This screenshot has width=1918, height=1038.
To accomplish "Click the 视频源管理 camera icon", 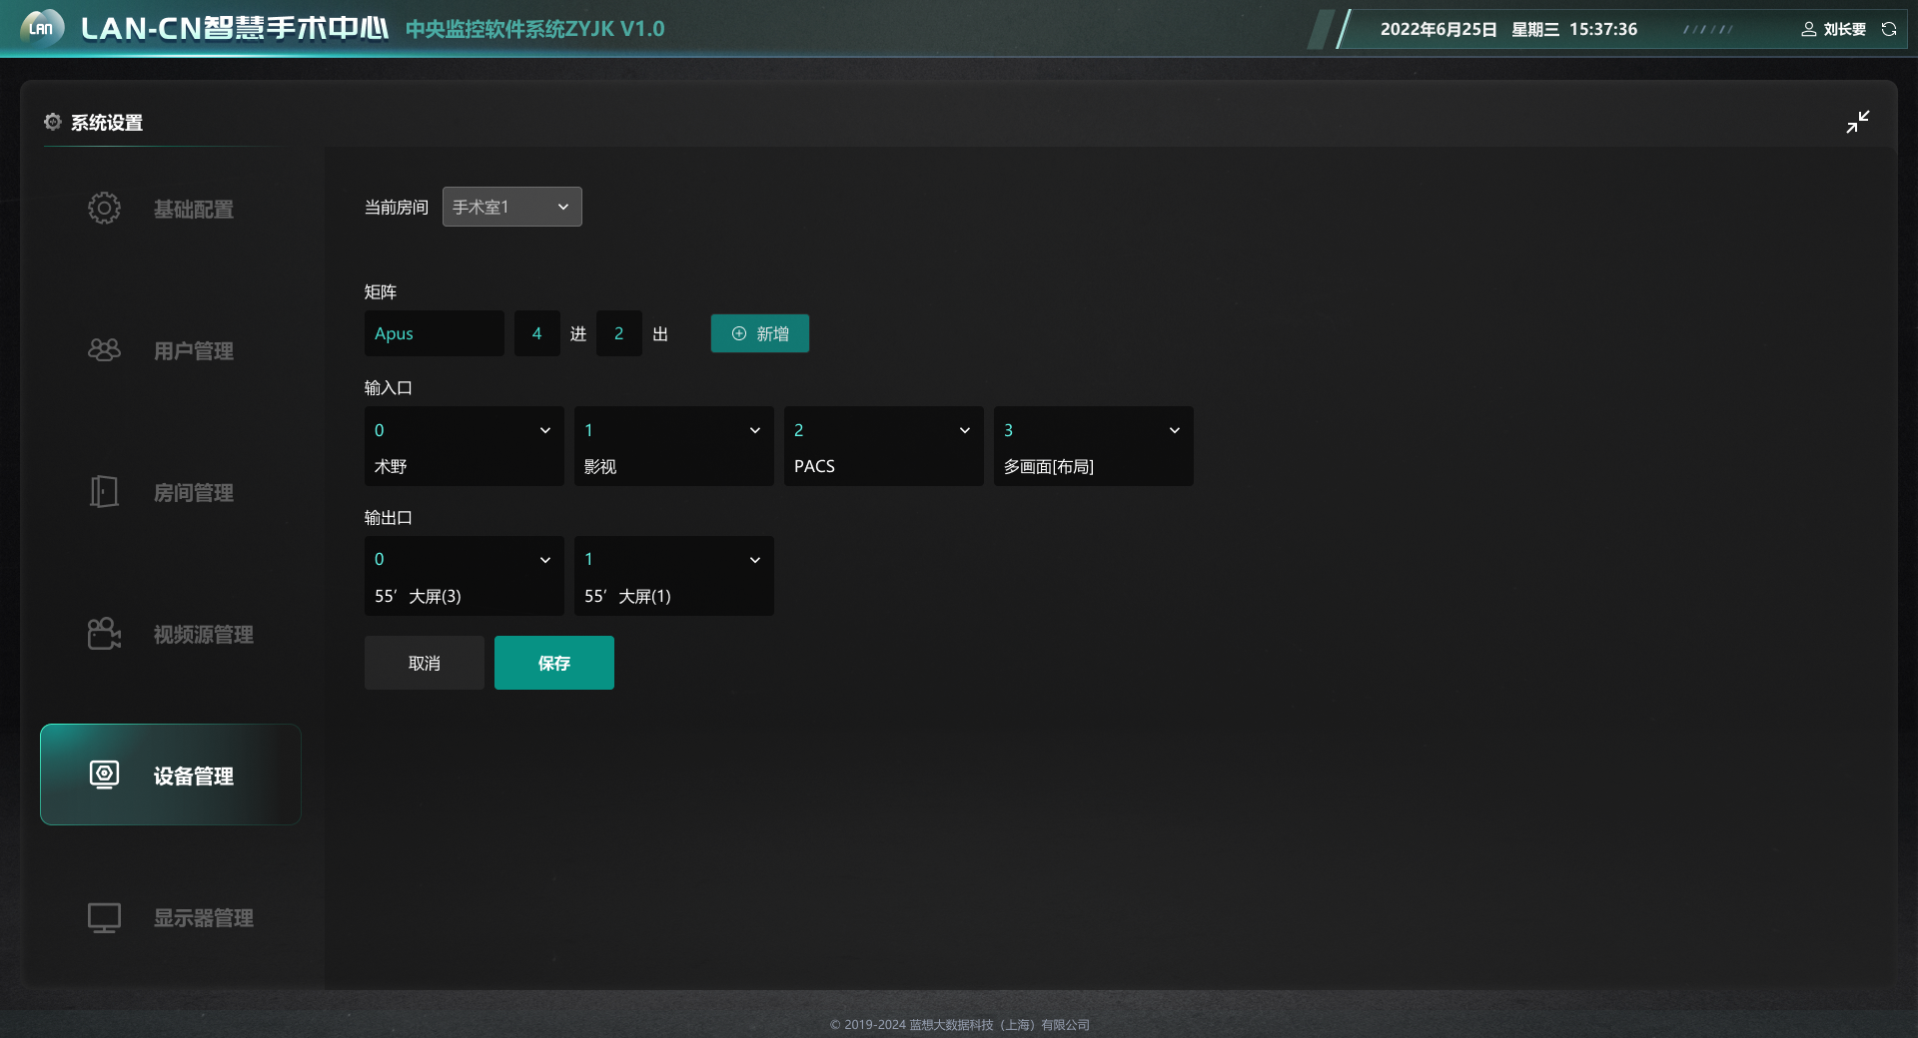I will pyautogui.click(x=104, y=633).
